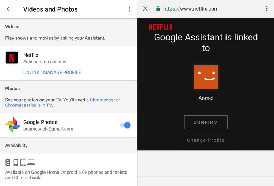Tap the Chromebook laptop icon

[x=31, y=162]
